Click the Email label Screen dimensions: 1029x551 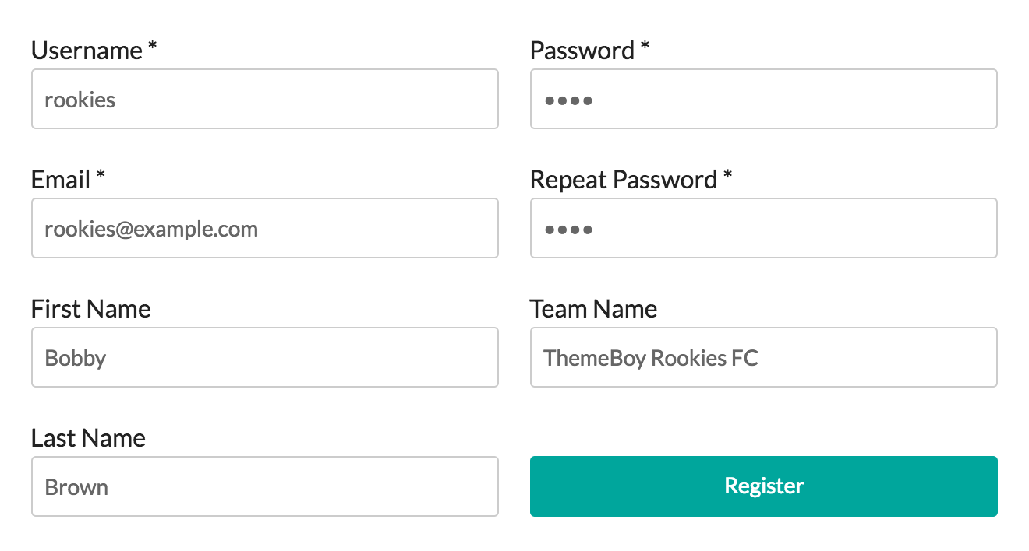tap(61, 180)
